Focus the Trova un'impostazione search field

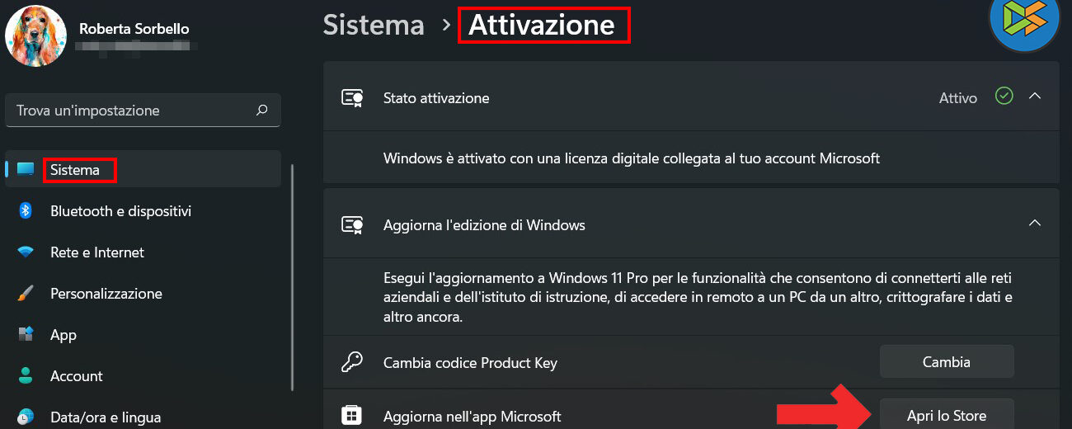pyautogui.click(x=132, y=111)
